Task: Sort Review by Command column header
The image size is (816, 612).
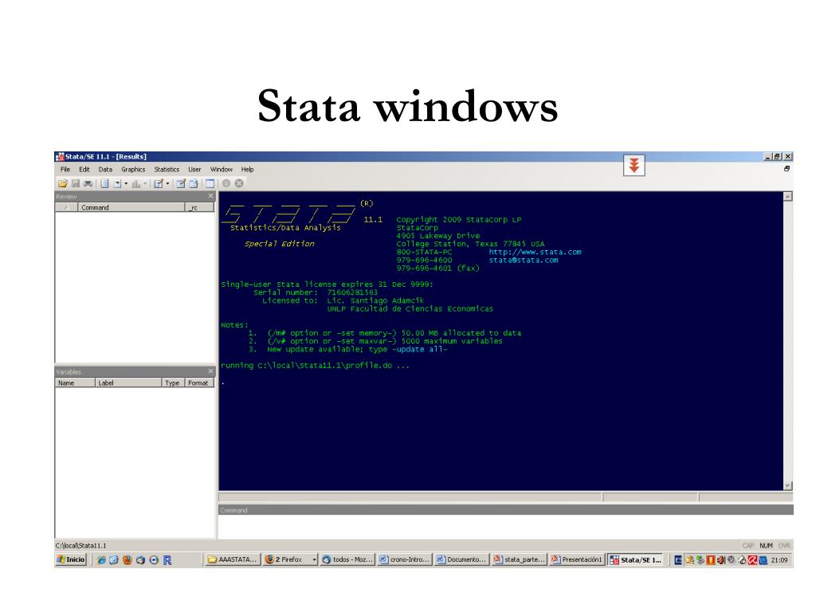Action: [x=131, y=207]
